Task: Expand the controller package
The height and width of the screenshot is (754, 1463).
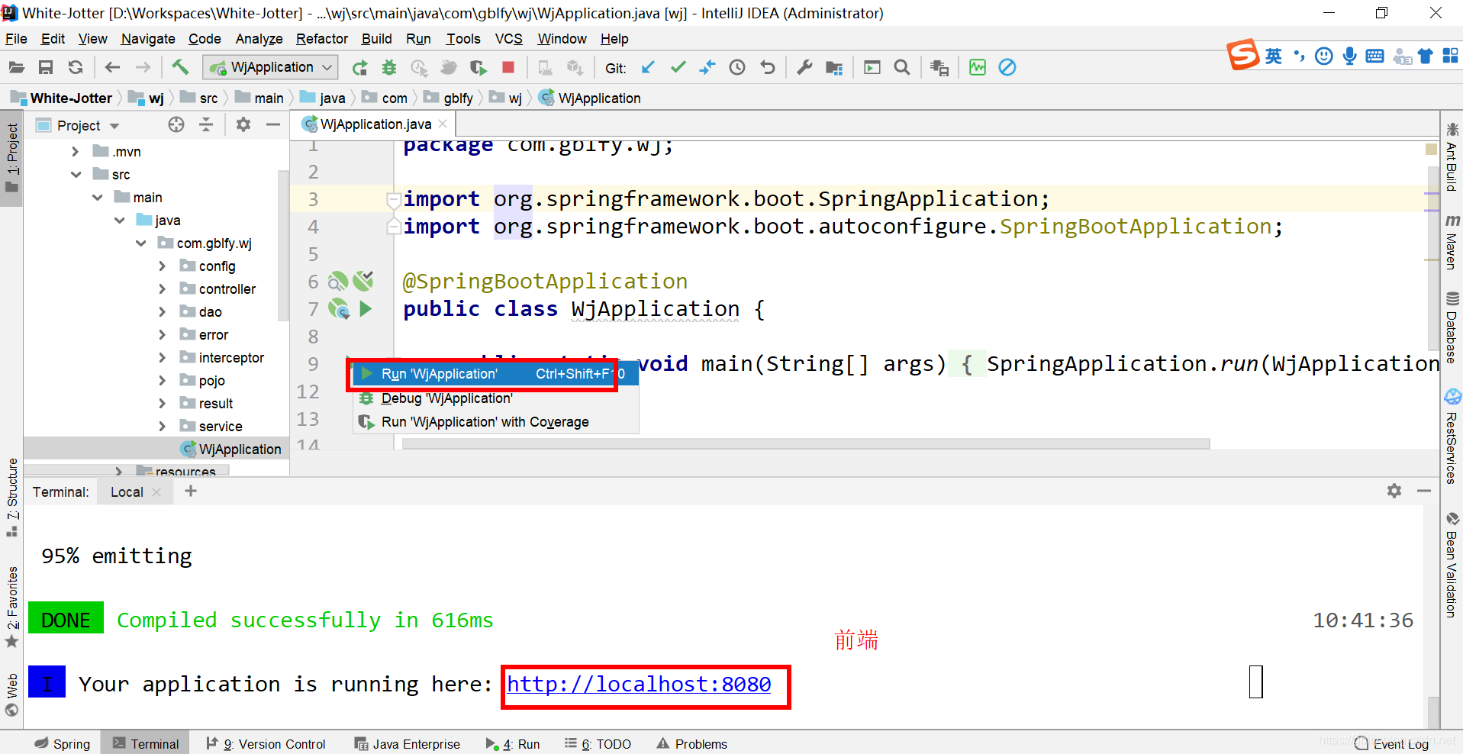Action: coord(163,289)
